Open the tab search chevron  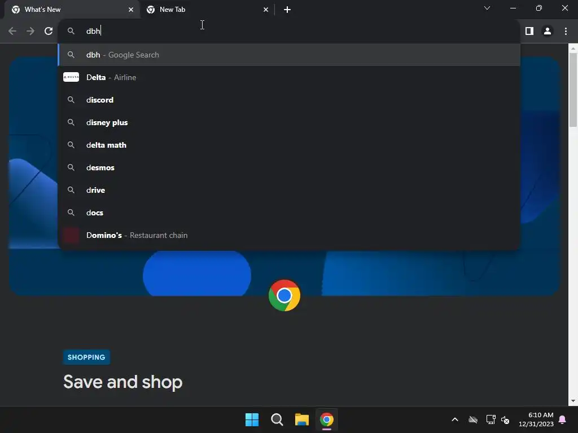(x=487, y=8)
